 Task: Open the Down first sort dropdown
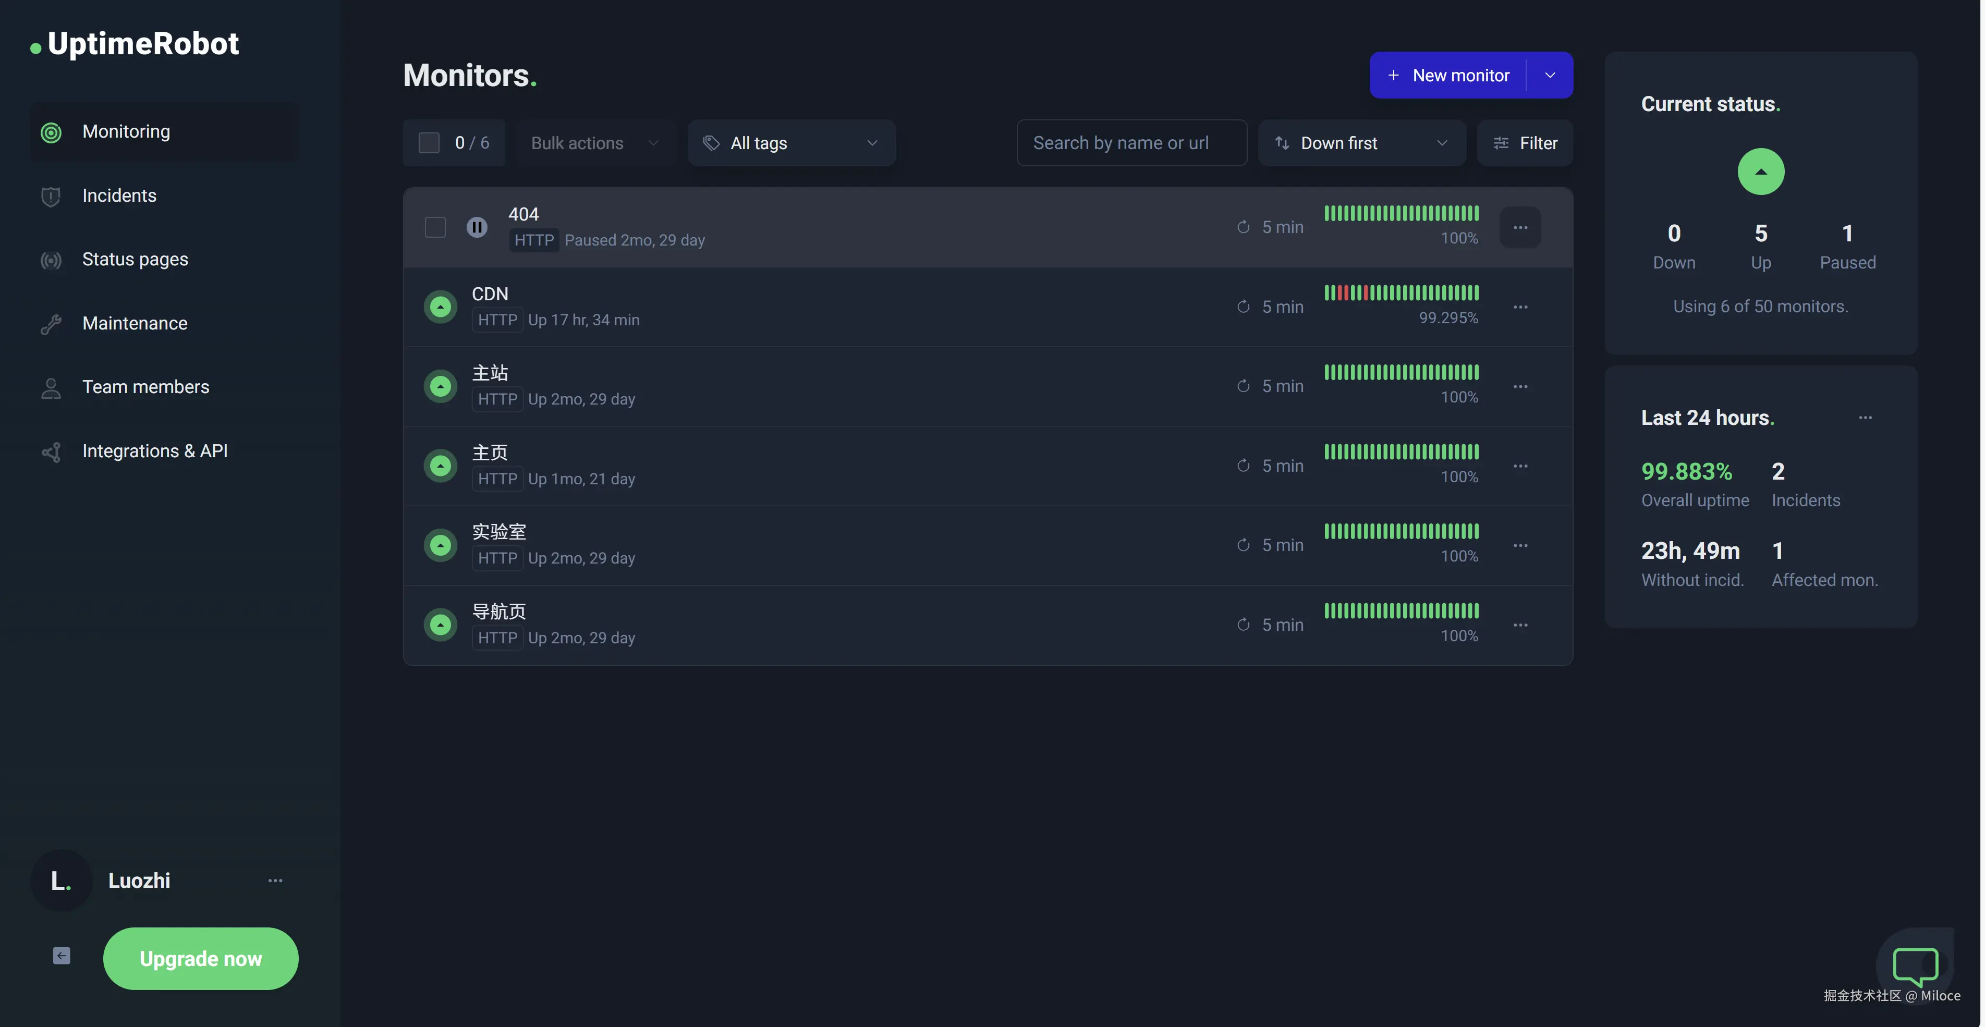click(1361, 142)
